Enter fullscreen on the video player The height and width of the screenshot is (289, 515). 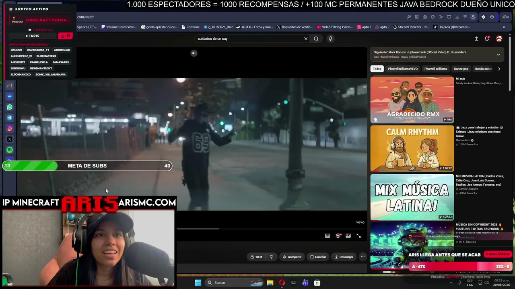[x=358, y=236]
